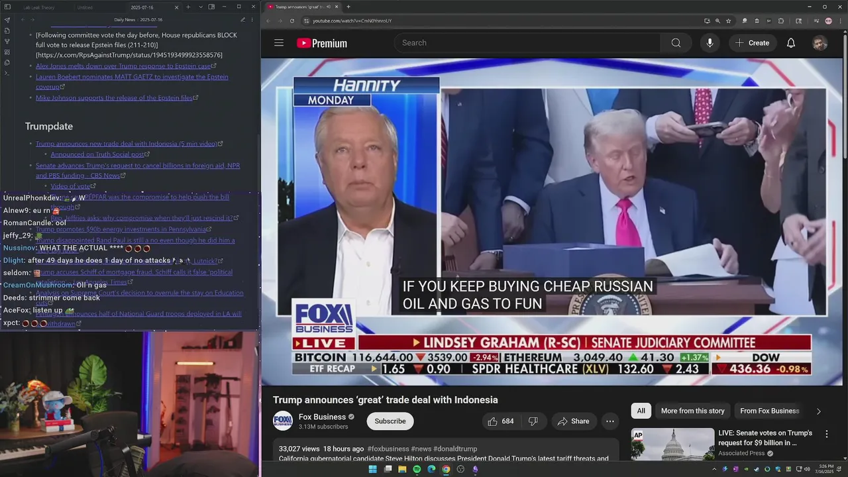This screenshot has height=477, width=848.
Task: Like the video with 684 likes
Action: (x=500, y=421)
